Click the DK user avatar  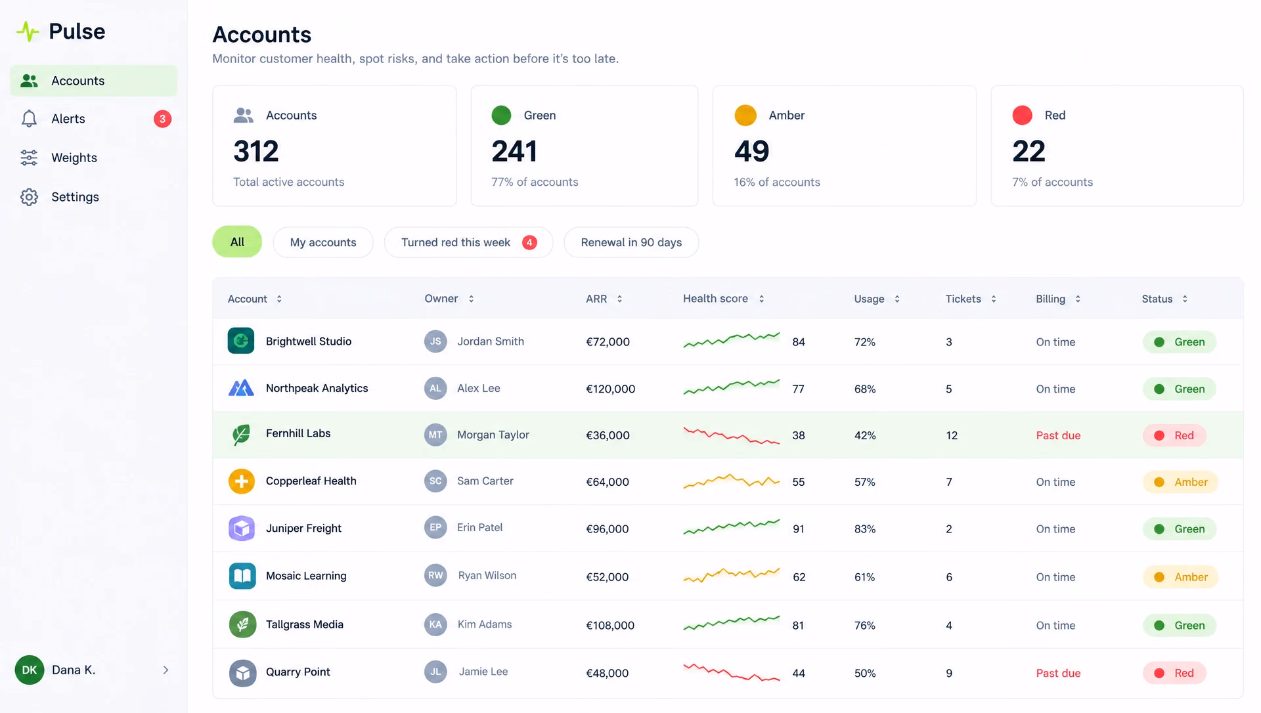coord(30,670)
